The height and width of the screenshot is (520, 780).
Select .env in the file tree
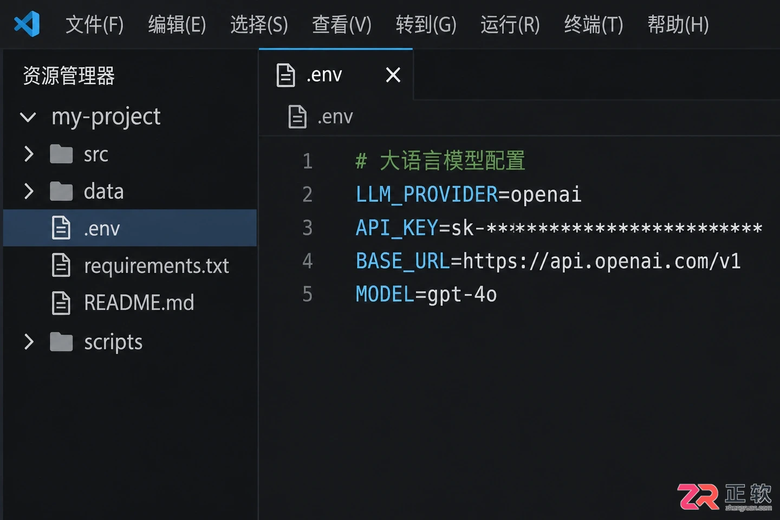click(x=130, y=228)
